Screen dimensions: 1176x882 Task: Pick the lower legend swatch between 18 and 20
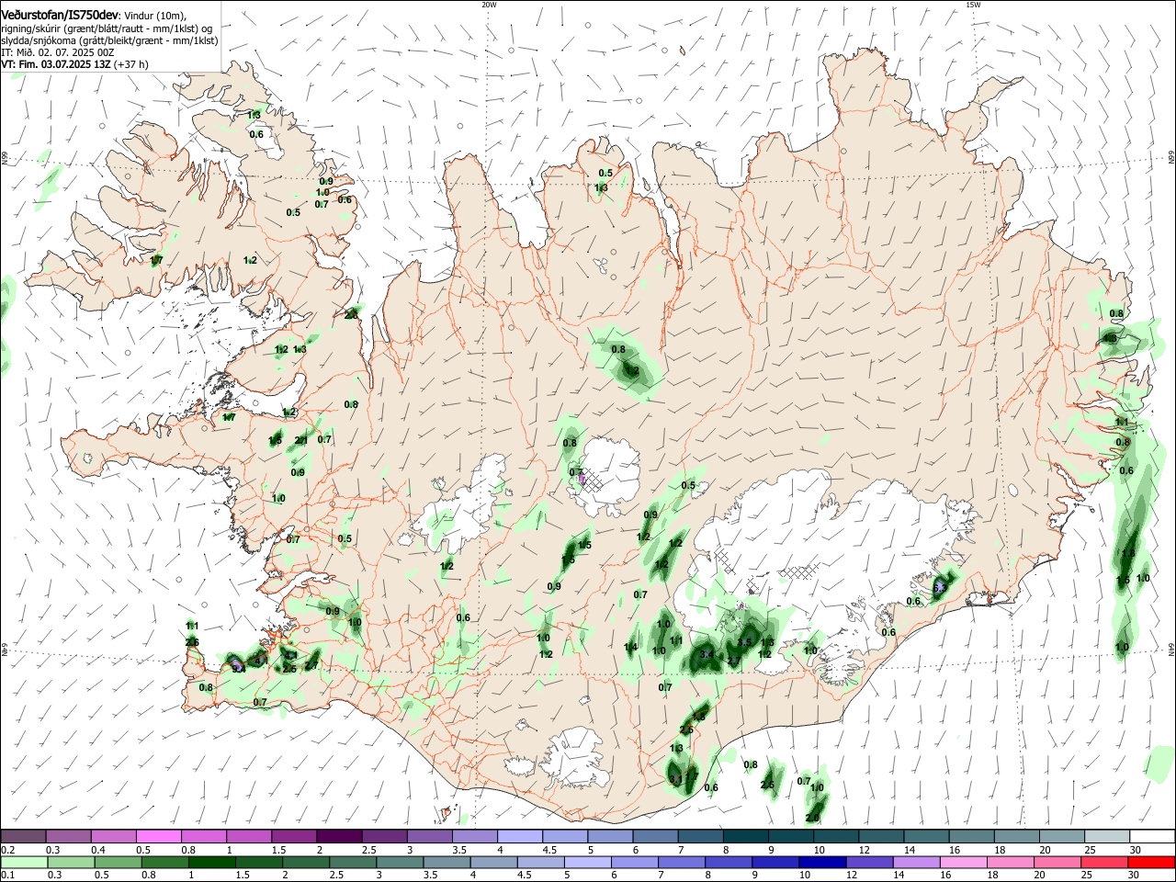(1008, 862)
